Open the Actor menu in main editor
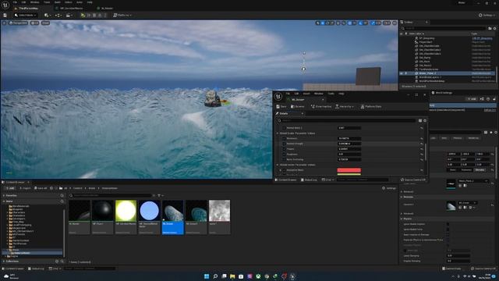 click(x=80, y=2)
